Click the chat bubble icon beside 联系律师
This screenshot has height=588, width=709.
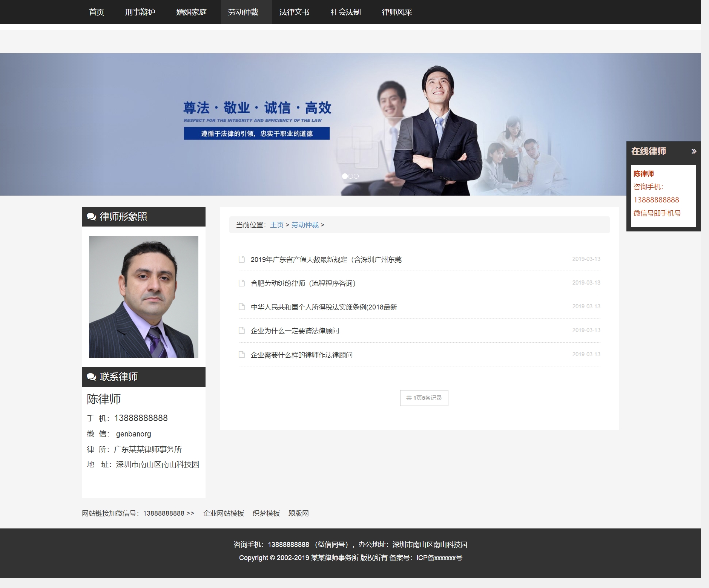pos(91,377)
